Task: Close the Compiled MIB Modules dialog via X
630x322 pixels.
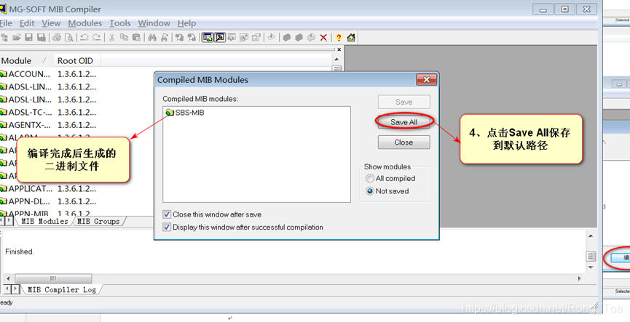Action: point(426,80)
